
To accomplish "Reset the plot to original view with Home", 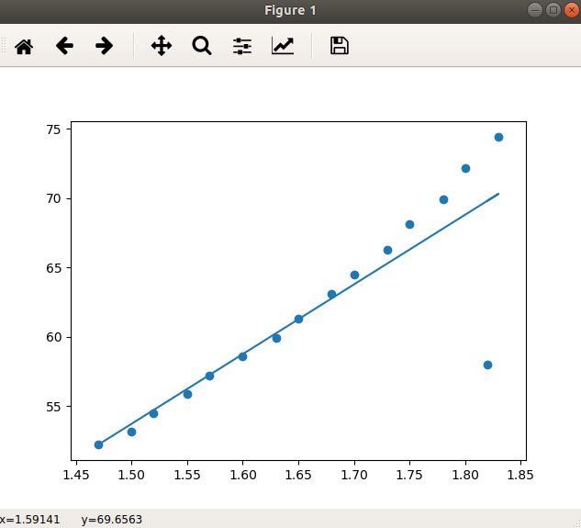I will pyautogui.click(x=23, y=46).
